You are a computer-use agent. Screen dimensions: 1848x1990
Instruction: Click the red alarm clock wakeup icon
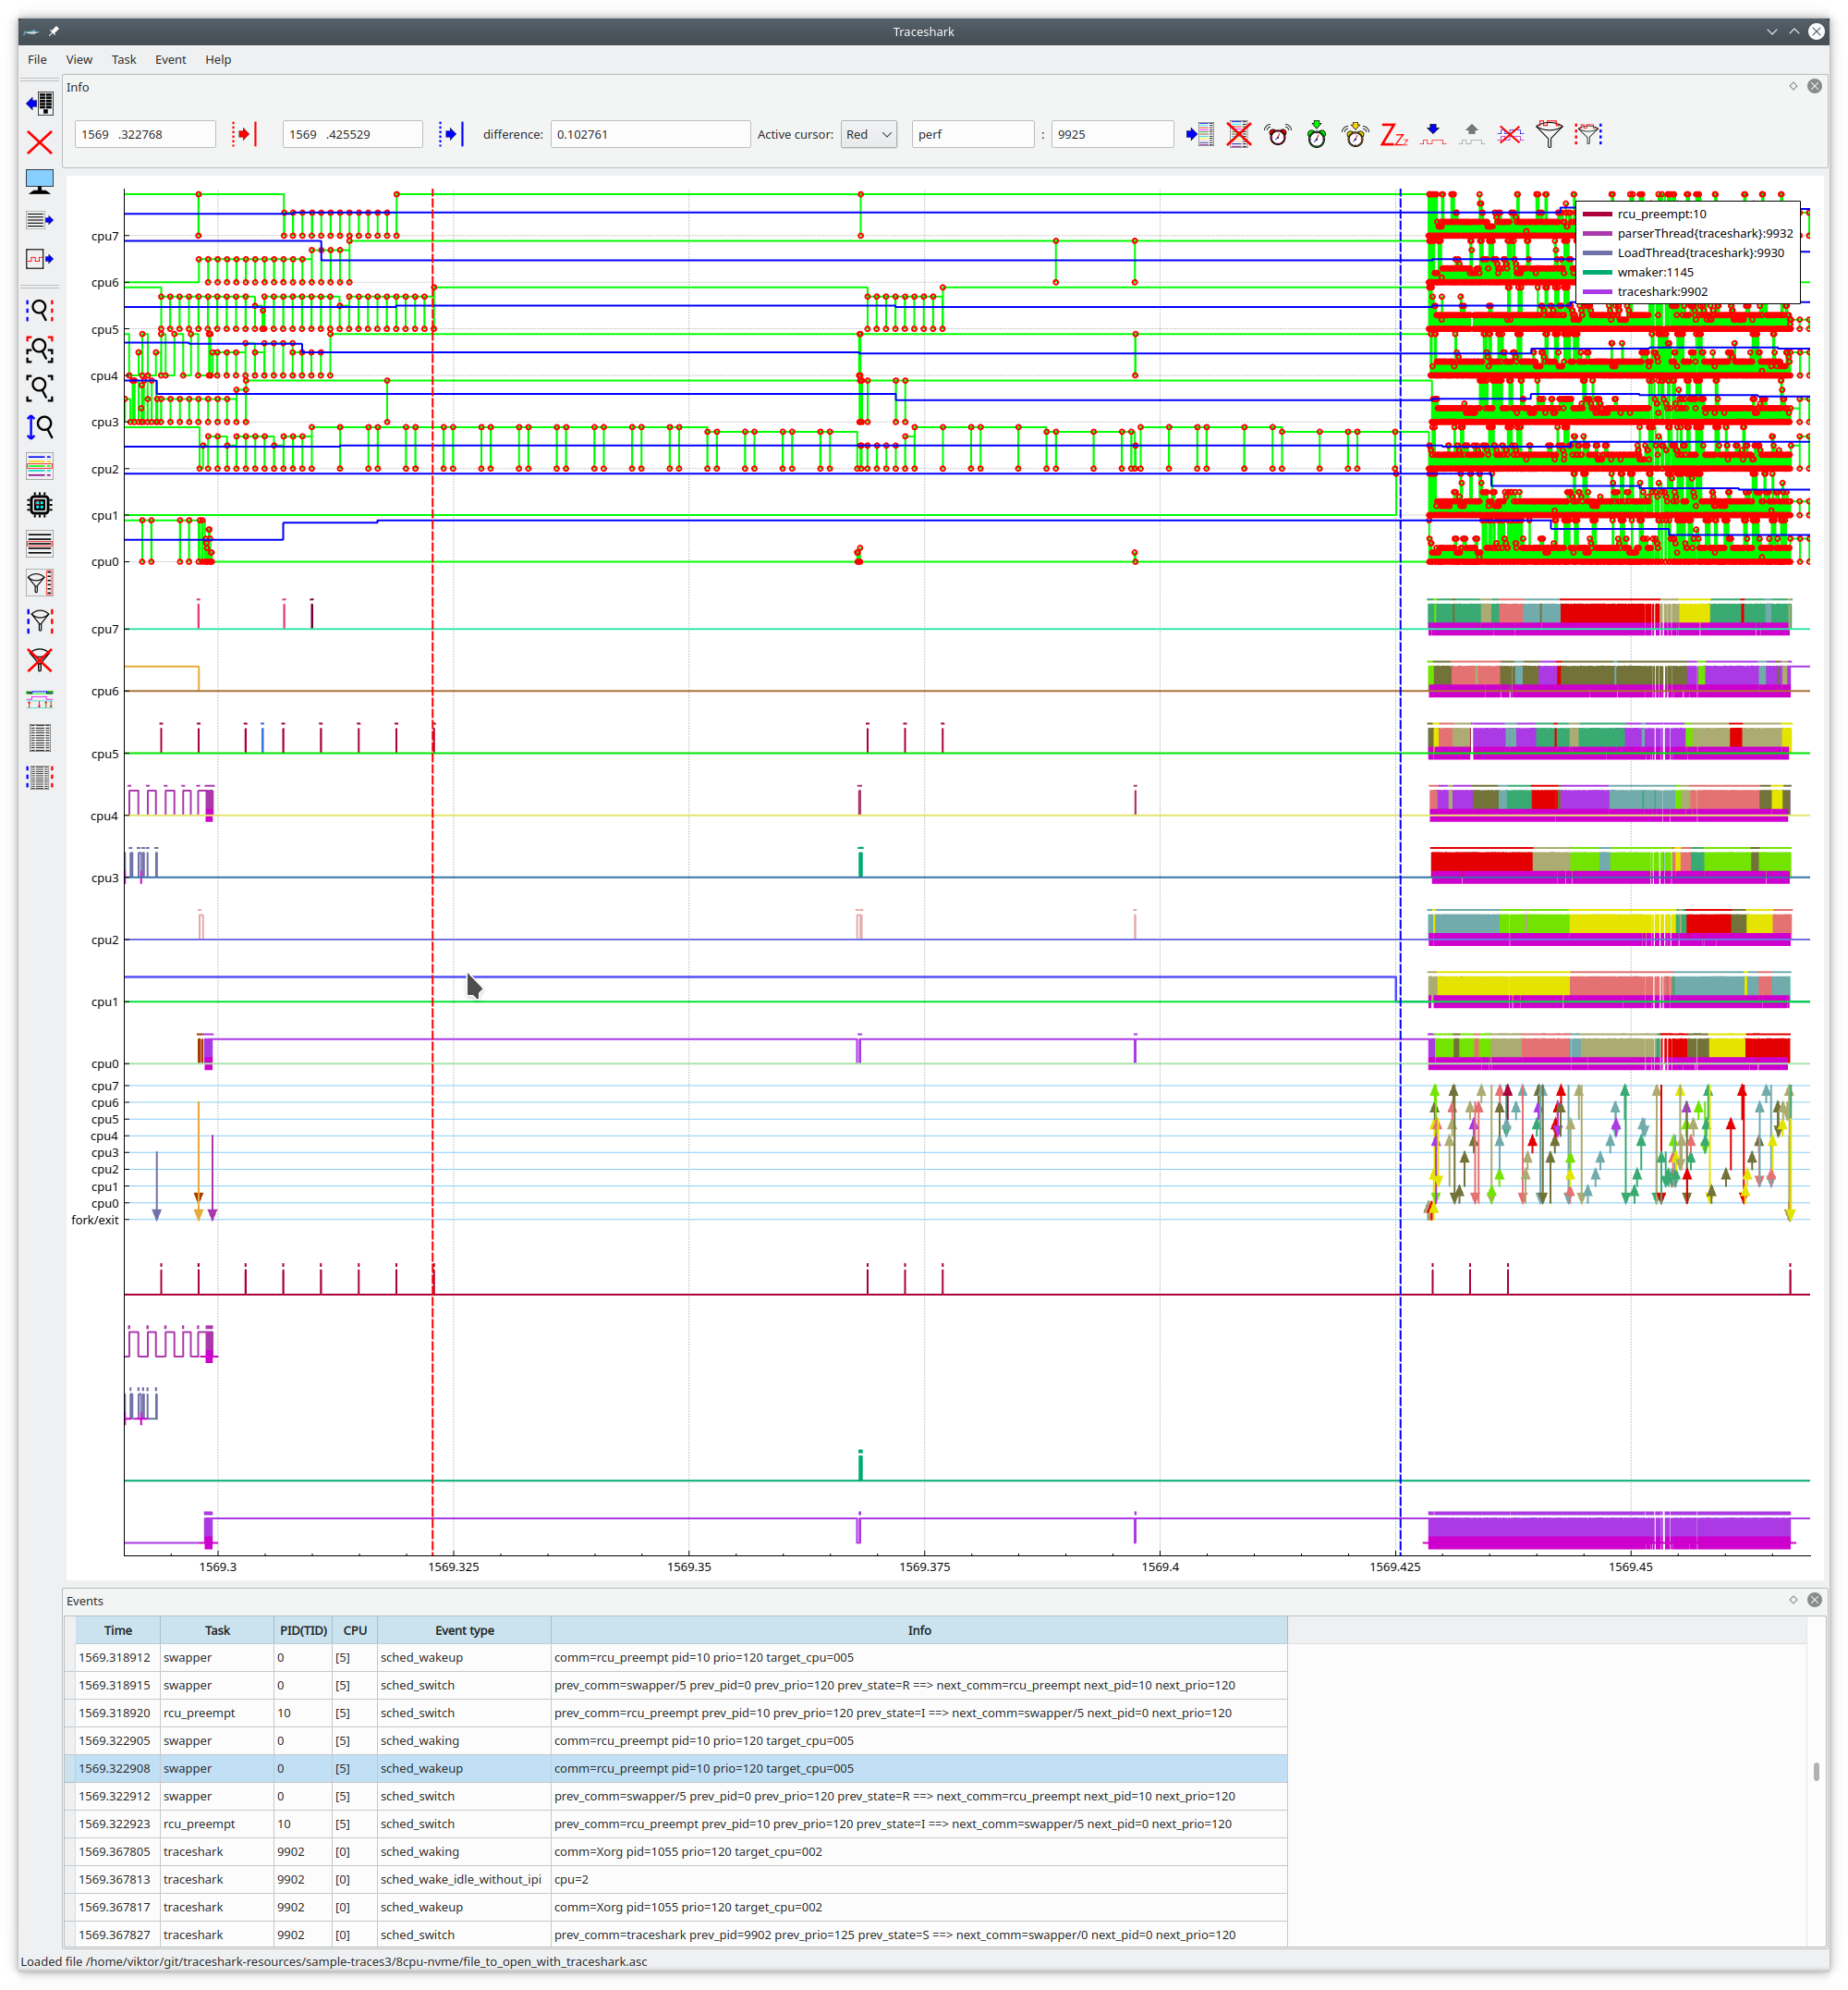tap(1277, 134)
